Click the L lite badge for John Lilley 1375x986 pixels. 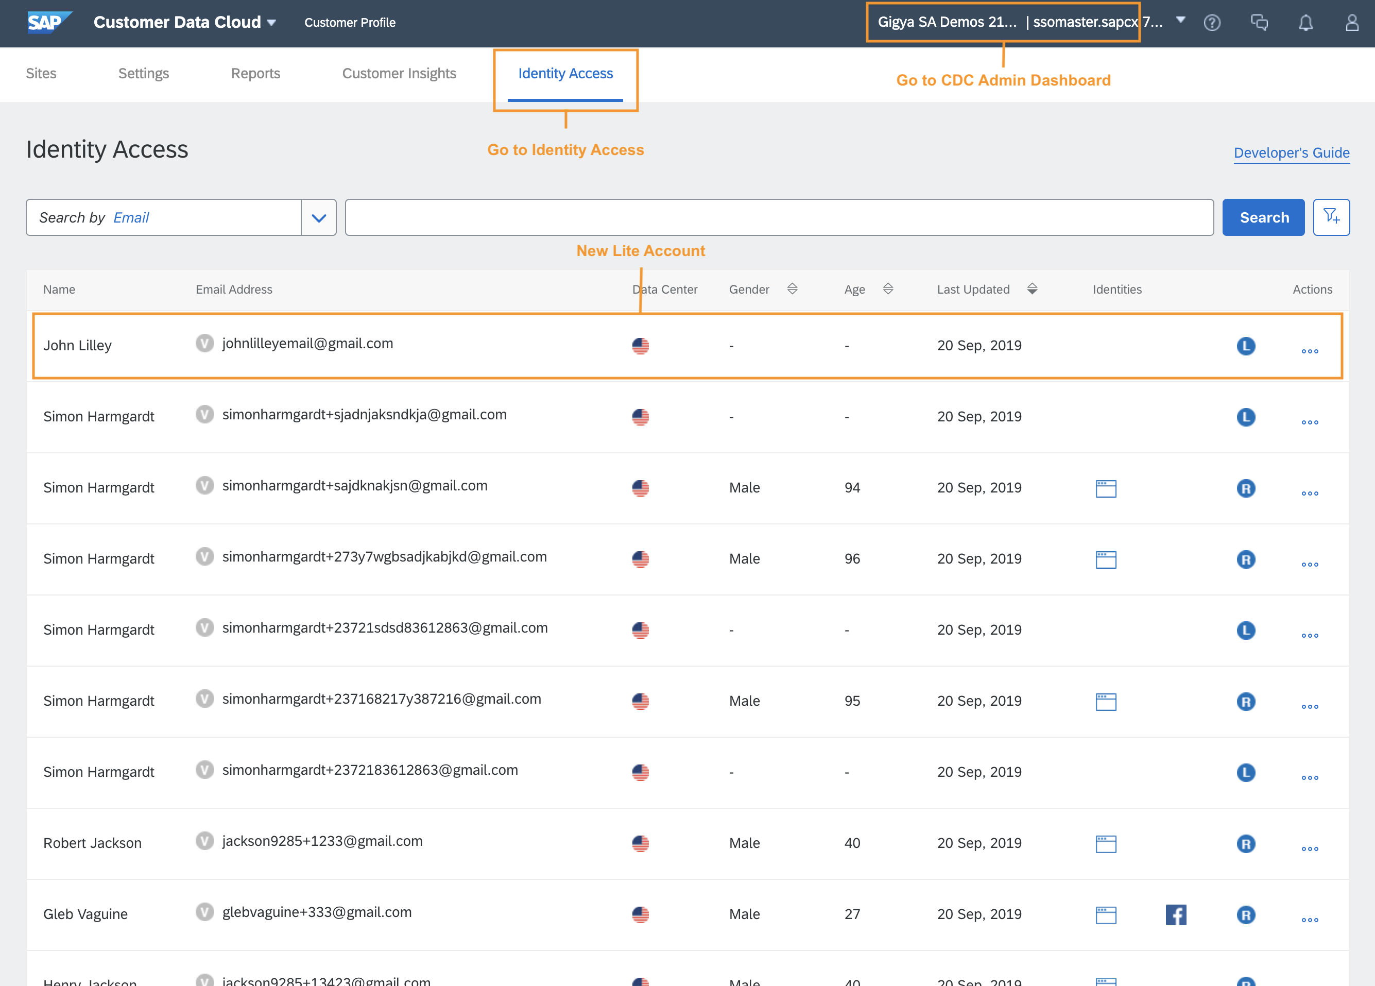[x=1245, y=346]
